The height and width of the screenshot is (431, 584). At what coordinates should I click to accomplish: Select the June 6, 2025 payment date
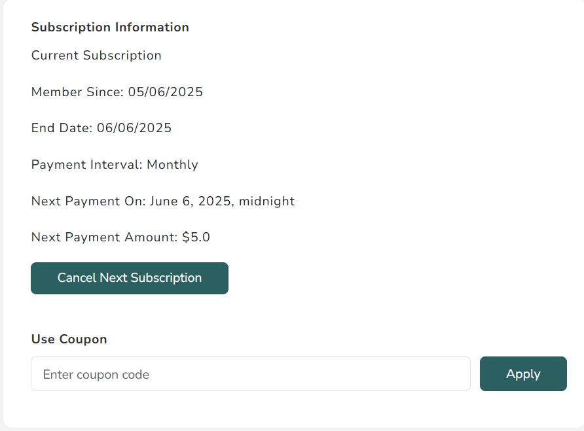click(x=191, y=201)
